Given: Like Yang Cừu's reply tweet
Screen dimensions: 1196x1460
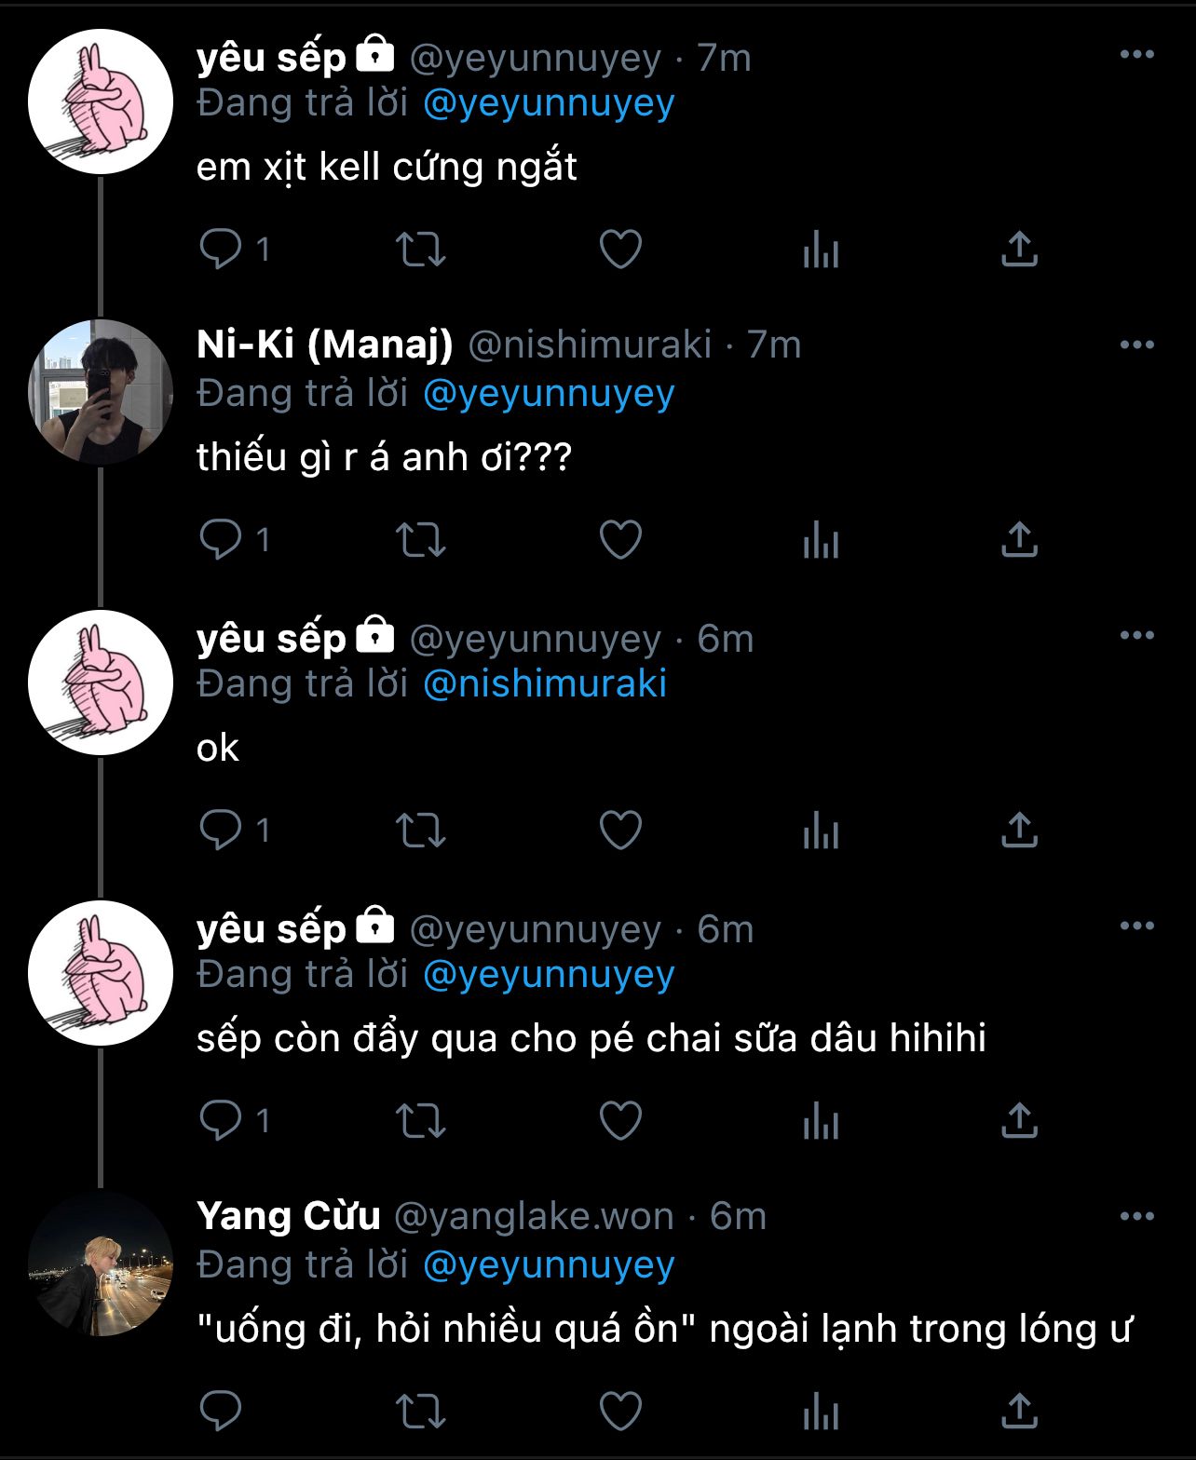Looking at the screenshot, I should click(x=620, y=1412).
